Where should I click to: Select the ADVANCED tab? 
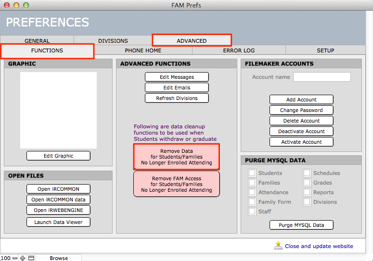pyautogui.click(x=192, y=40)
